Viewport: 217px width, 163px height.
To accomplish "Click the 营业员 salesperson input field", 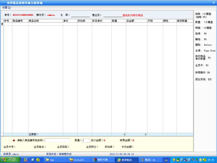I will 113,15.
